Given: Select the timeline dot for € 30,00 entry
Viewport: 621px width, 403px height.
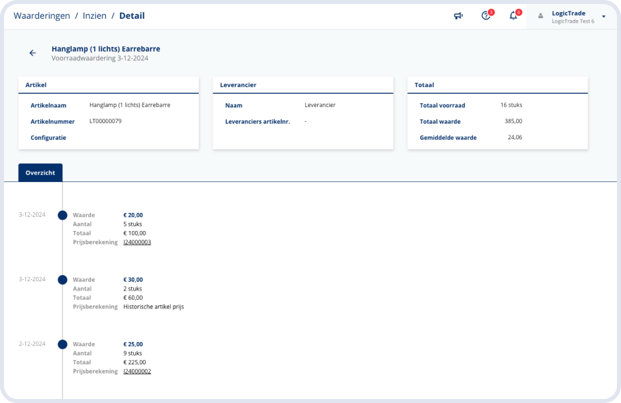Looking at the screenshot, I should click(x=62, y=279).
